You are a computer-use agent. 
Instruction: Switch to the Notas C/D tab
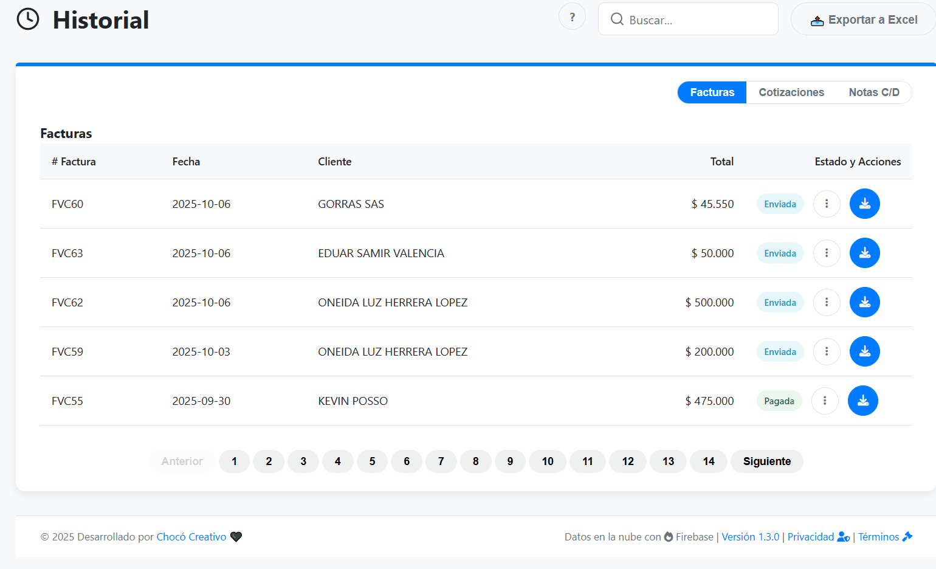(873, 92)
